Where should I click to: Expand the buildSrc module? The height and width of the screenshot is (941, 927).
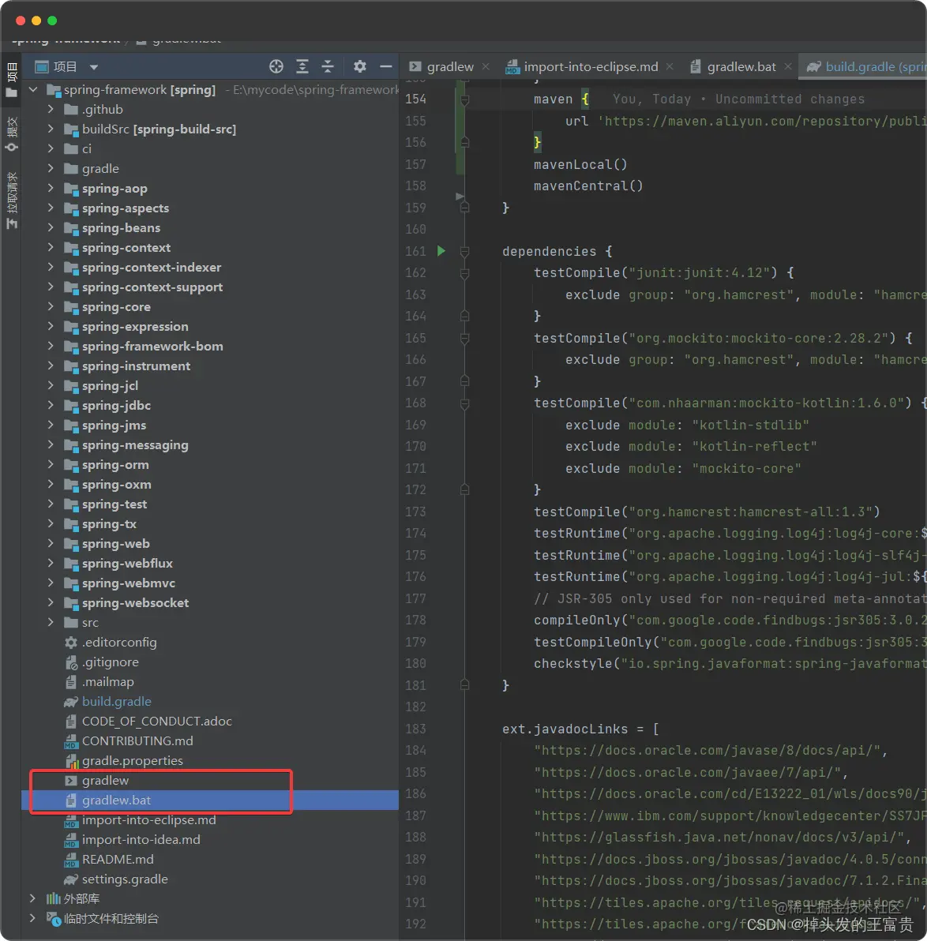click(x=51, y=129)
